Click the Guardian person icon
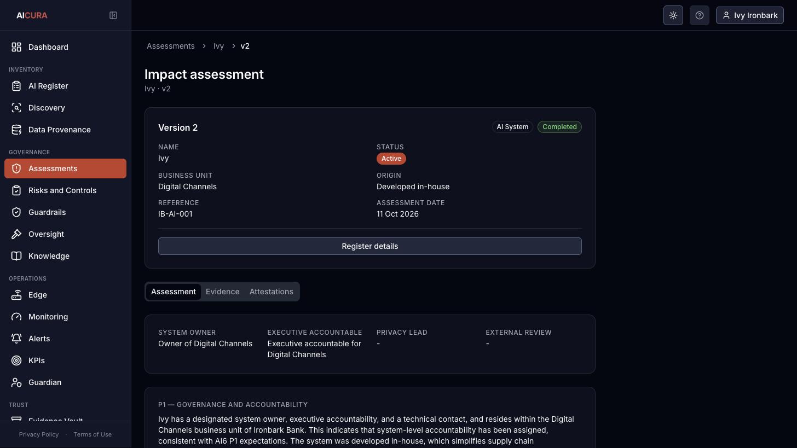 tap(16, 382)
